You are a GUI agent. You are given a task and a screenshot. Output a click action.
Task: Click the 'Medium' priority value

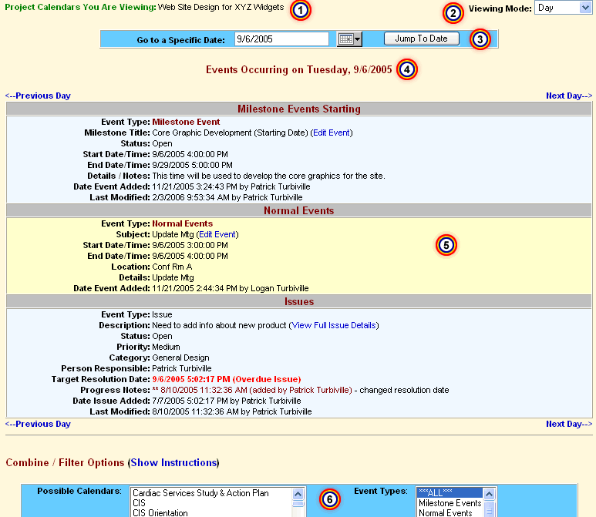[x=166, y=347]
